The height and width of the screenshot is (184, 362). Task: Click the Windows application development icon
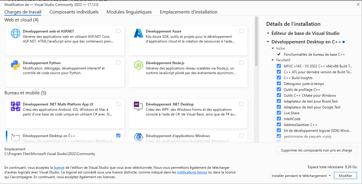coord(138,137)
